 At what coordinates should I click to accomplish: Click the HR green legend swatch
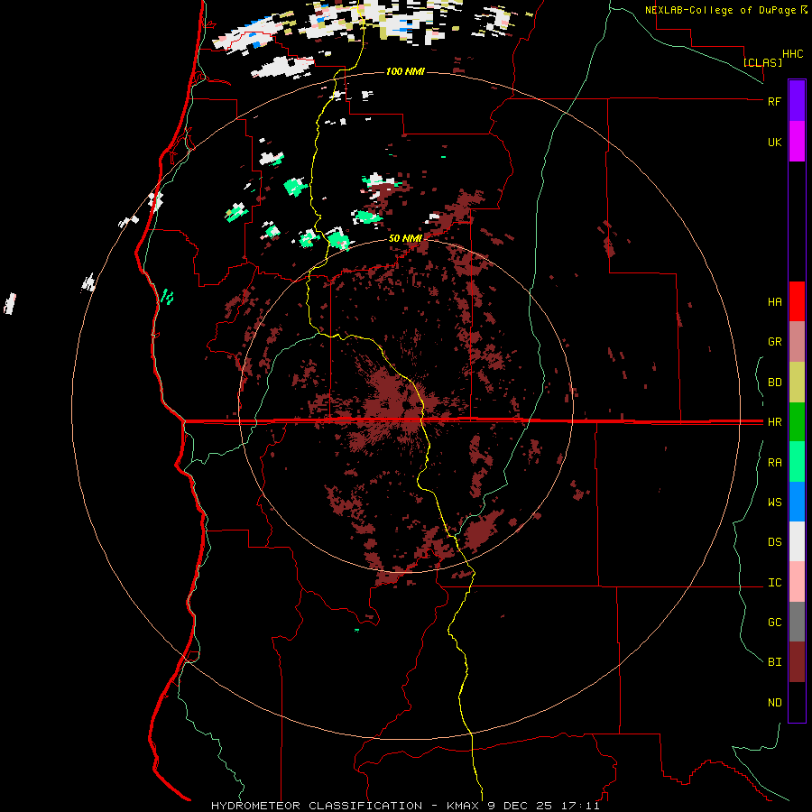(x=797, y=422)
